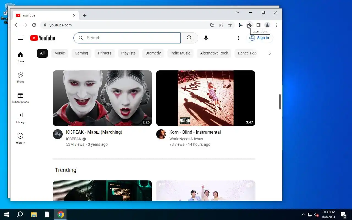
Task: Click the arrow-shaped extension icon
Action: click(x=241, y=25)
